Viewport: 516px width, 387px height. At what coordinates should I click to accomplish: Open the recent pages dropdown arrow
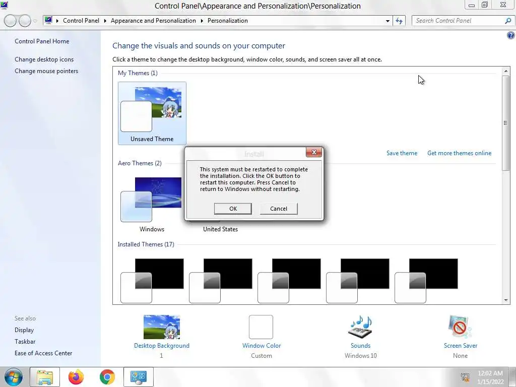click(35, 21)
